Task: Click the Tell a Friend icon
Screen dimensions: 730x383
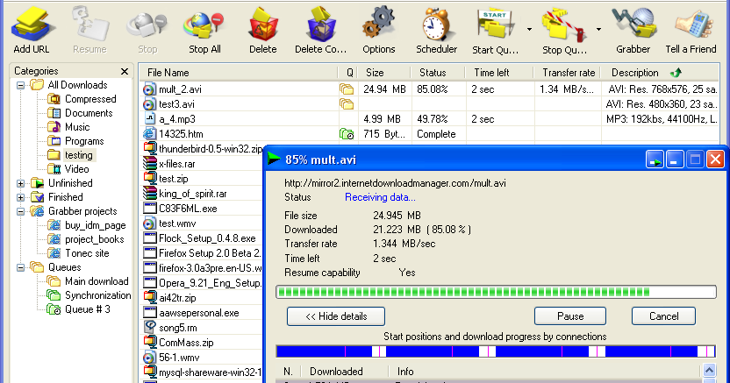Action: pos(691,30)
